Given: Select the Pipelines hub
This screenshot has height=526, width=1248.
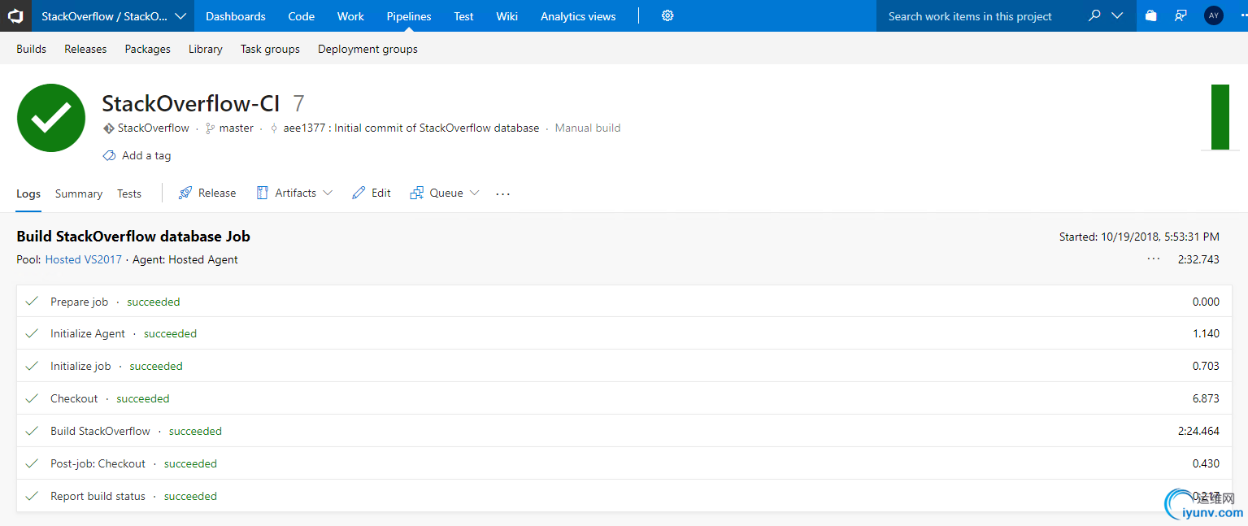Looking at the screenshot, I should [x=409, y=16].
